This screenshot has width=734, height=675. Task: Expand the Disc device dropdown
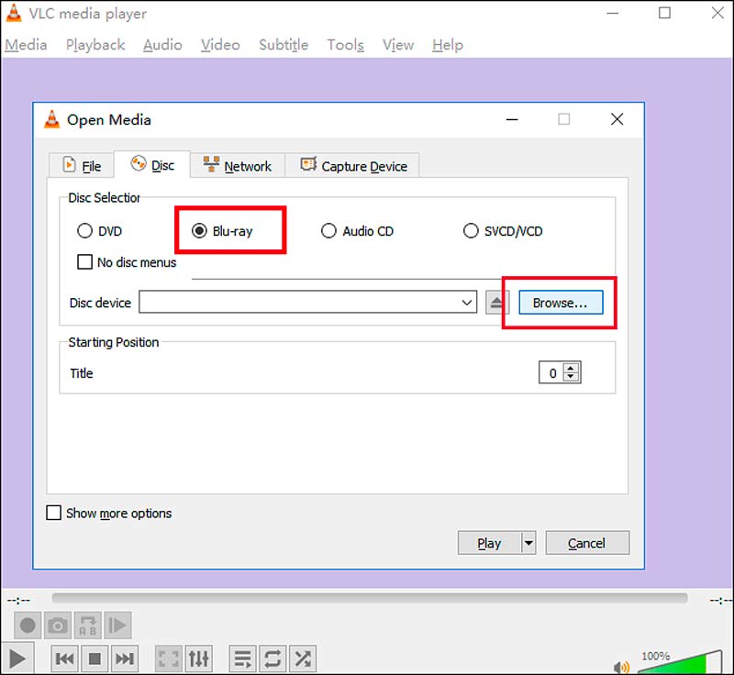click(467, 303)
